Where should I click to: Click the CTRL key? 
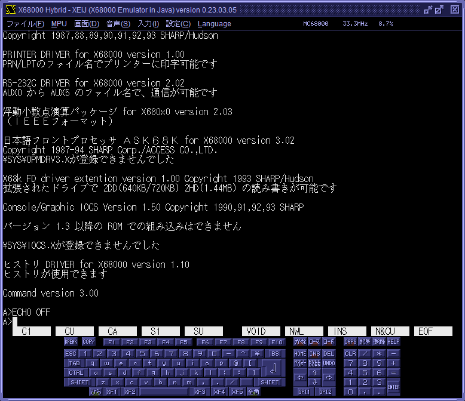76,372
